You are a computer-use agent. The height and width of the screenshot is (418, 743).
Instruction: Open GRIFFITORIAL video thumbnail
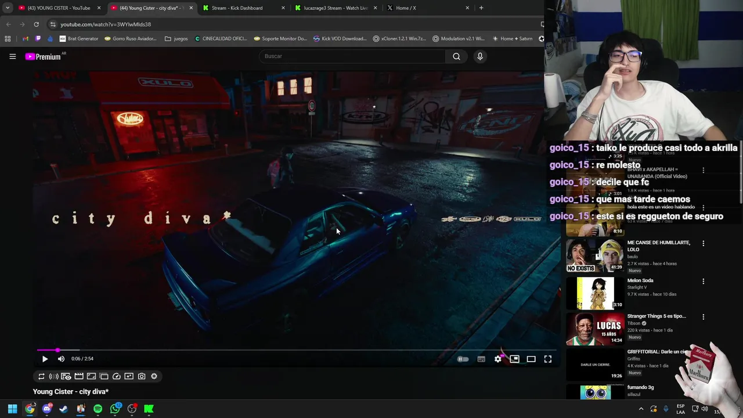tap(595, 365)
